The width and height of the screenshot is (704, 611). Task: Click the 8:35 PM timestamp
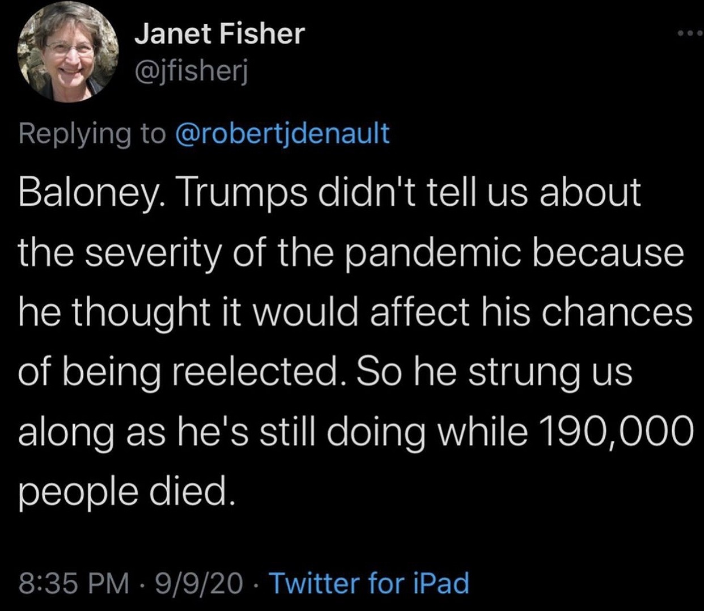pyautogui.click(x=74, y=583)
